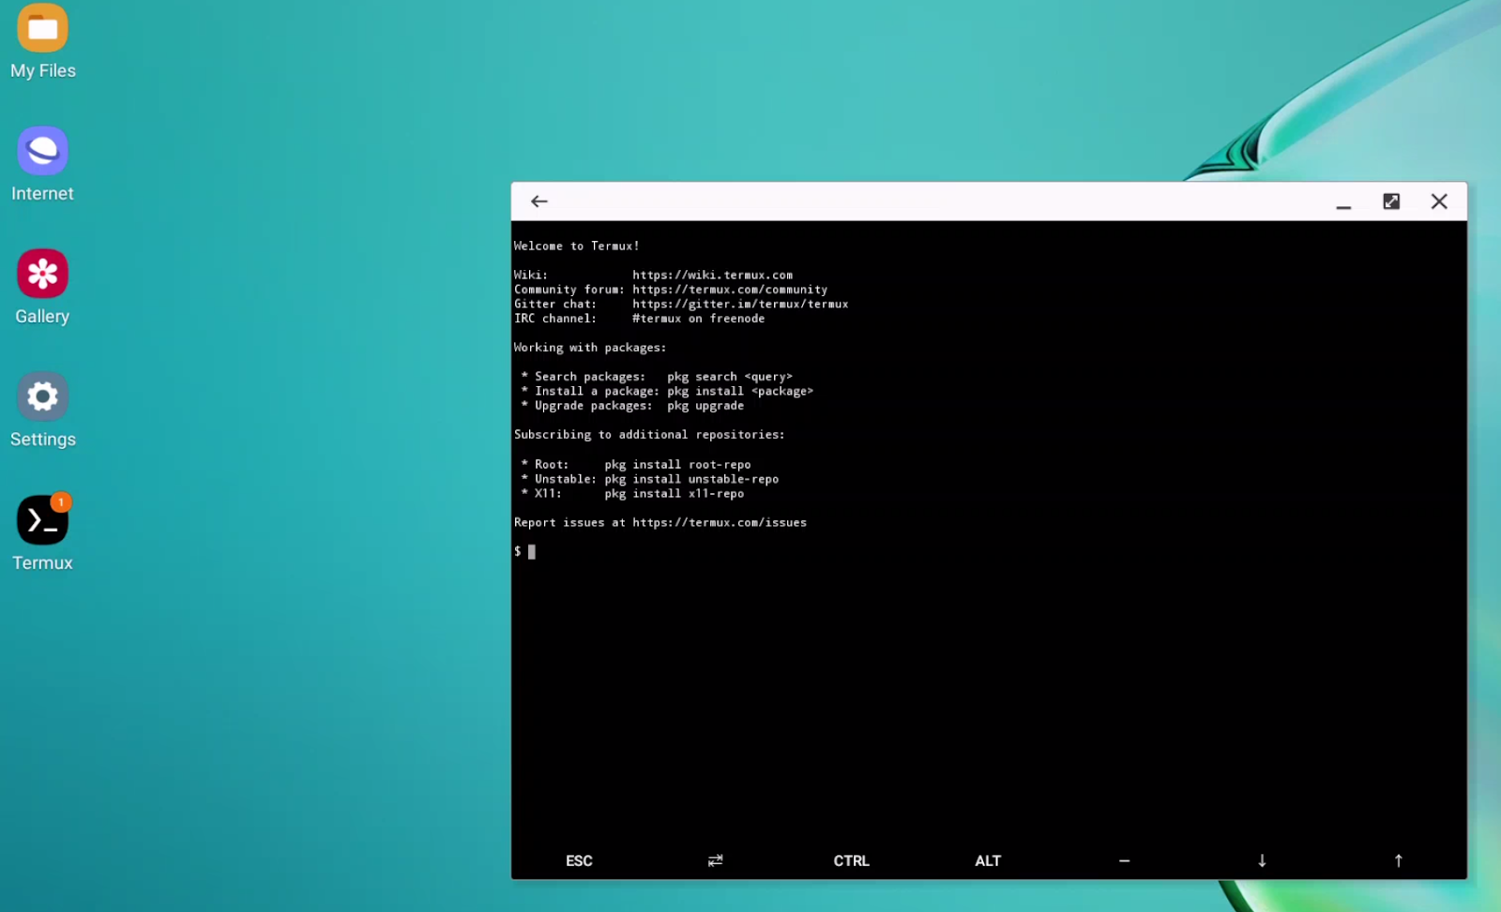Click the '#termux on freenode' text
1501x912 pixels.
tap(698, 319)
